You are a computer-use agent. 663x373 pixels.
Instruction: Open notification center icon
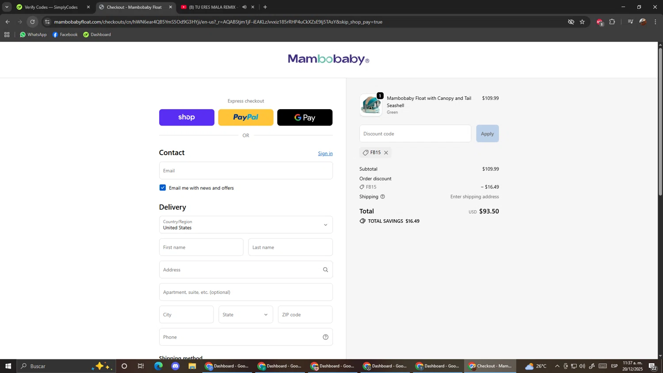click(653, 366)
